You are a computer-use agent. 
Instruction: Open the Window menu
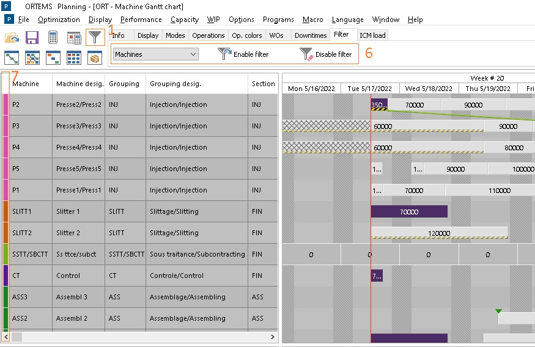pyautogui.click(x=386, y=20)
